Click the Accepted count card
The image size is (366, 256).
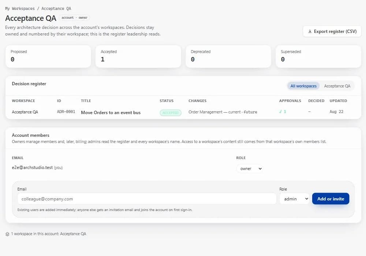138,56
